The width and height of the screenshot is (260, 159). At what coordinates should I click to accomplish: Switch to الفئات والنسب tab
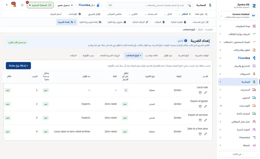(x=151, y=55)
